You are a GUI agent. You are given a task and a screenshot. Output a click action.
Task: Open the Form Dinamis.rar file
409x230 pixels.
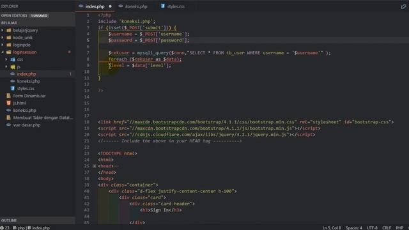tap(29, 96)
